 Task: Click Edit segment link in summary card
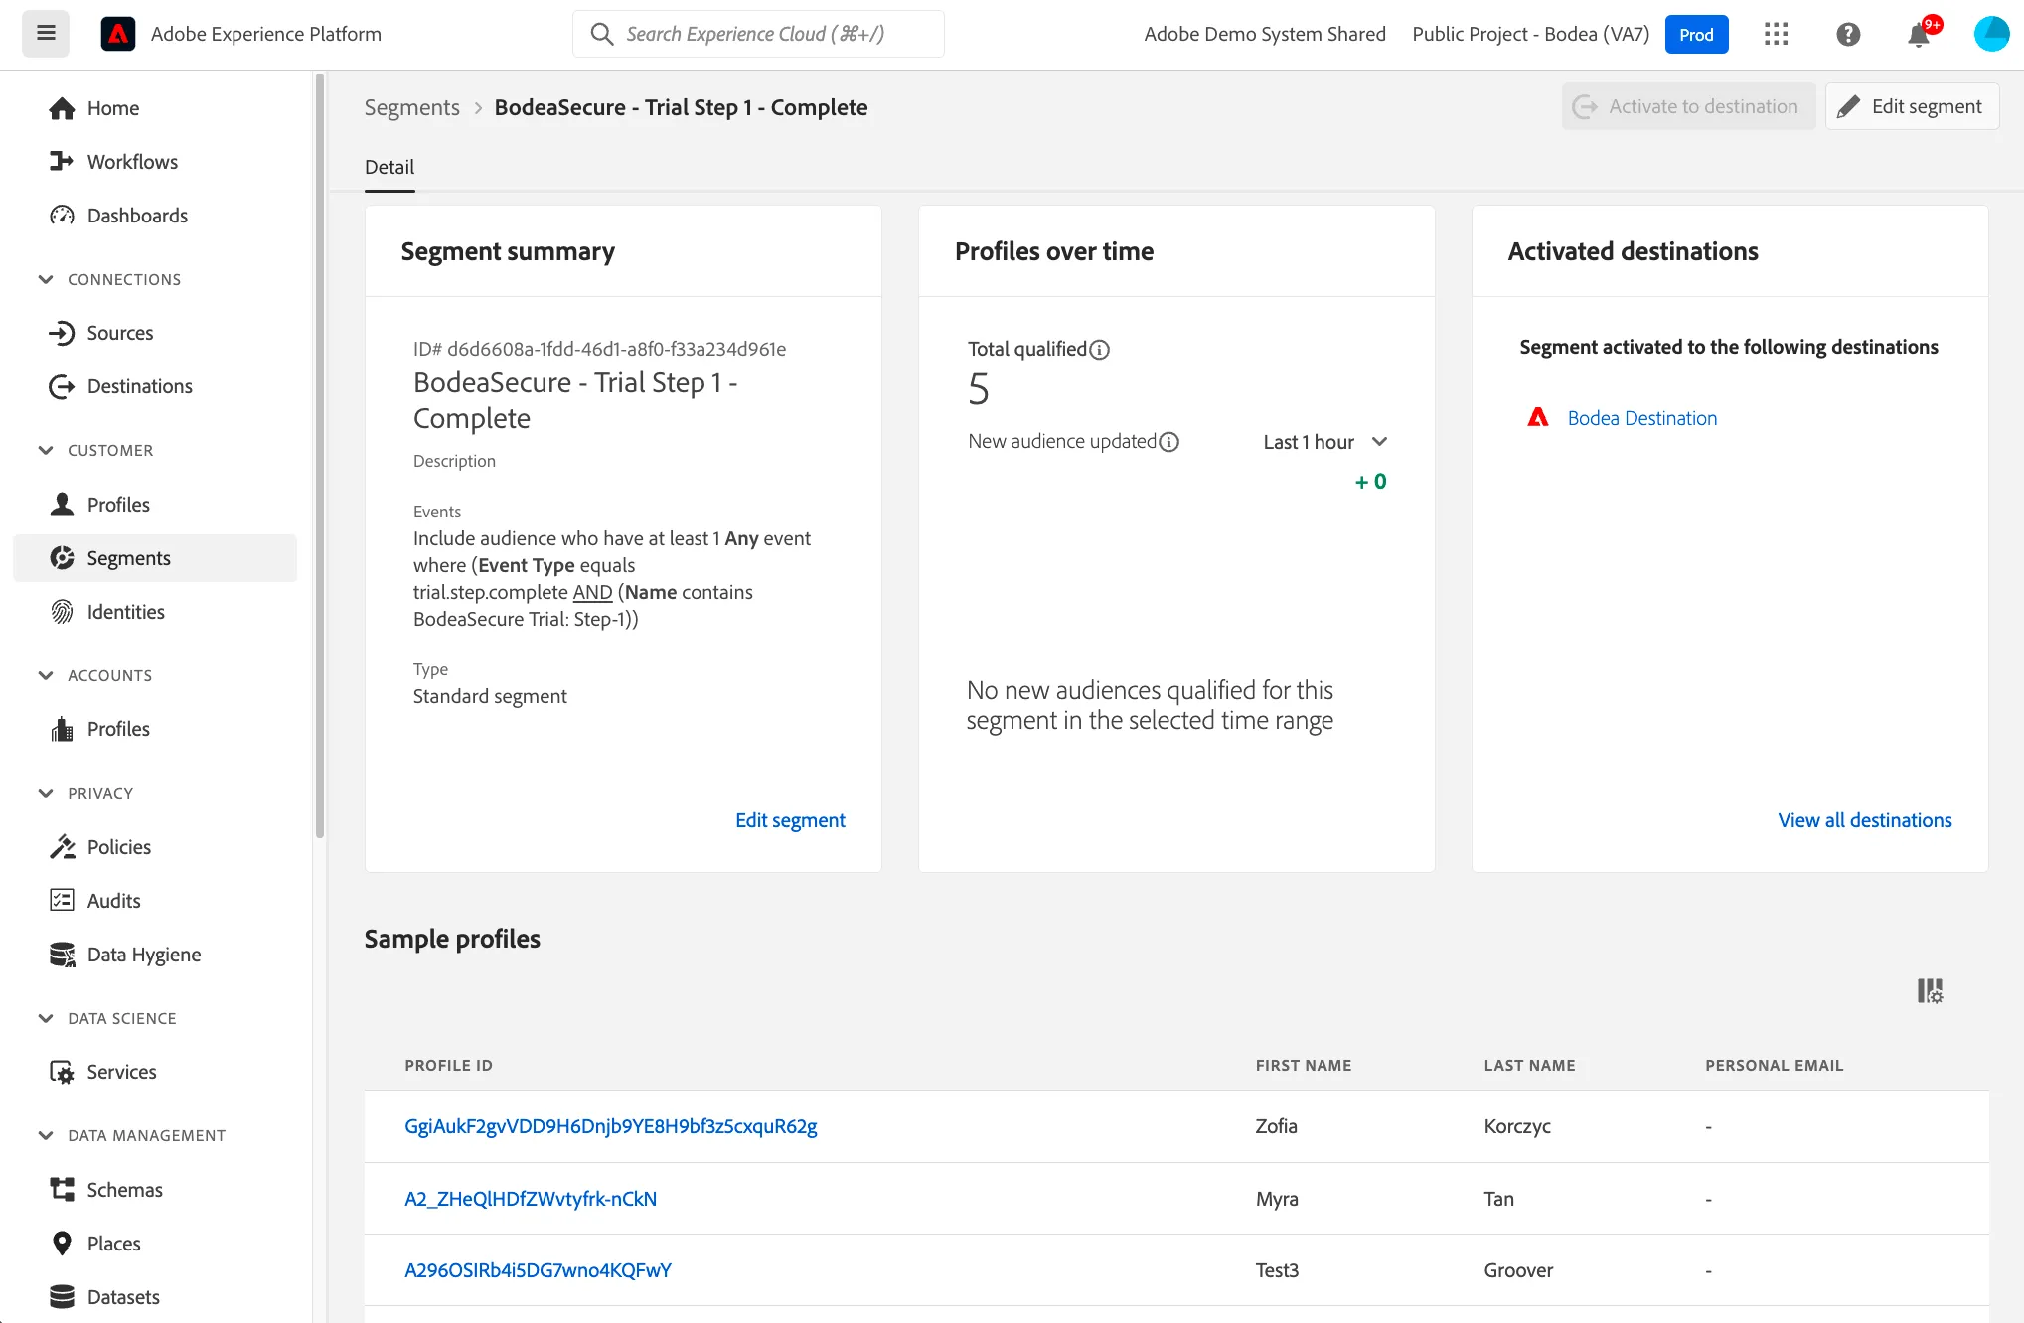coord(790,820)
